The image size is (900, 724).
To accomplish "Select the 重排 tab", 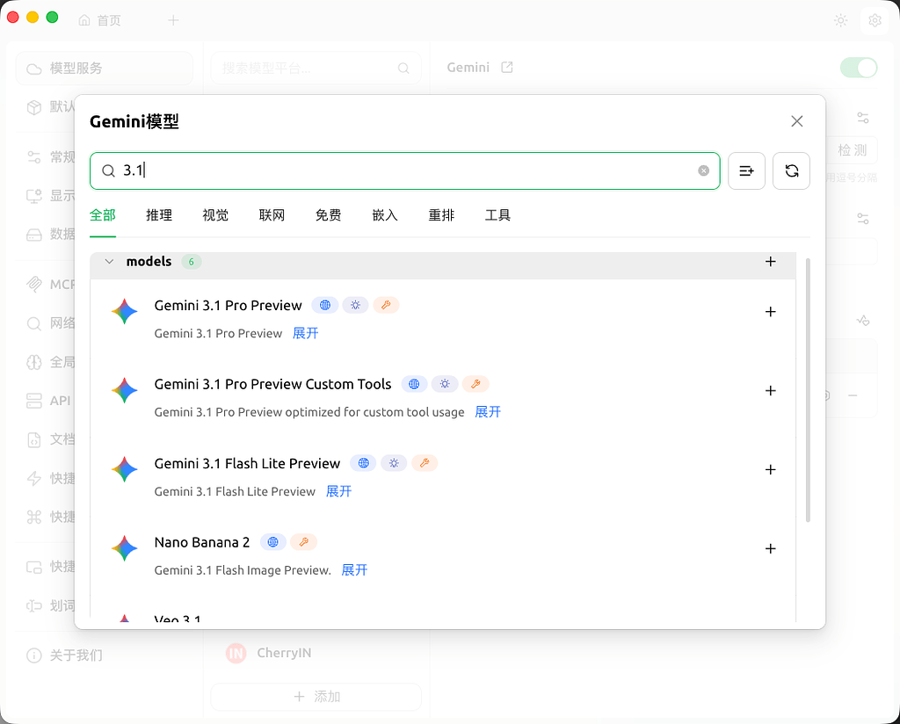I will click(441, 215).
